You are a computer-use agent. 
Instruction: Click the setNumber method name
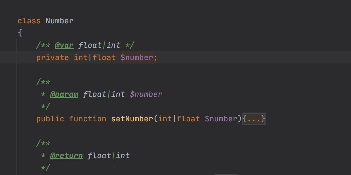(132, 119)
